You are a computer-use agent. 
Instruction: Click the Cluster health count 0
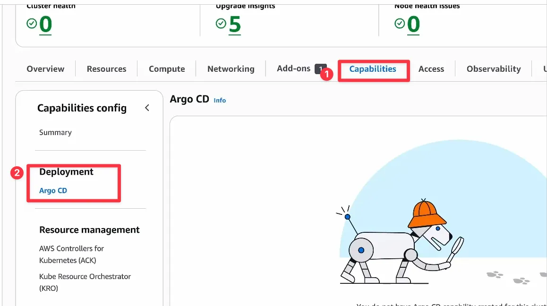point(45,25)
